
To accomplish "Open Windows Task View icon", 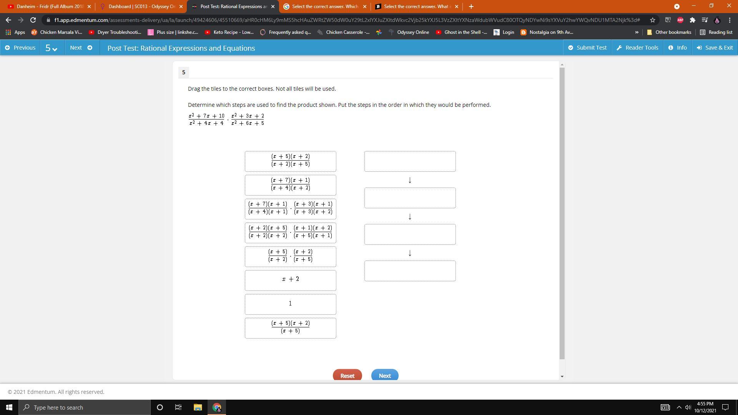I will tap(178, 407).
